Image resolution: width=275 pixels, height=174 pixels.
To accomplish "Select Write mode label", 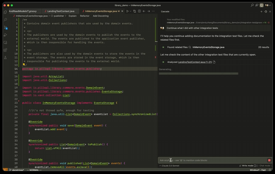I will point(247,166).
